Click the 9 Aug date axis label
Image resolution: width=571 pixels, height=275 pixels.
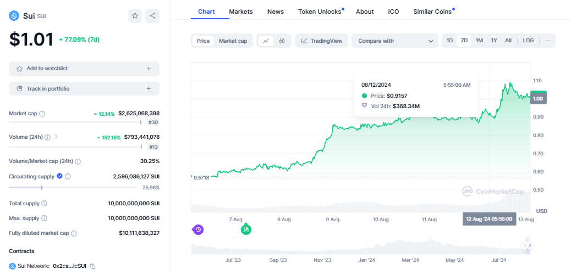point(332,220)
